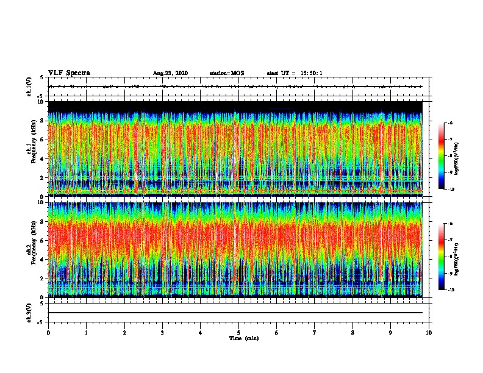483x373 pixels.
Task: Click the '4' tick on the time axis
Action: pyautogui.click(x=201, y=333)
